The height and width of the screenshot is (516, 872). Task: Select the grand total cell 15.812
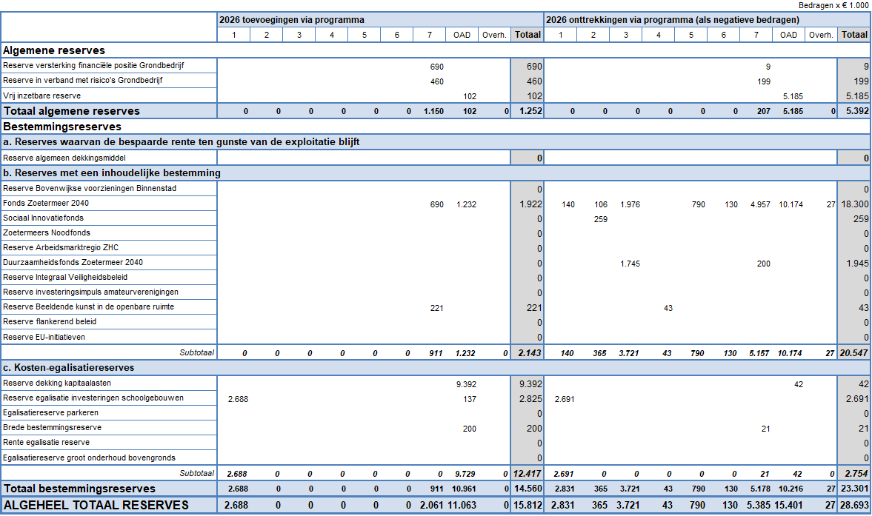(x=527, y=506)
